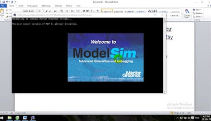
Task: Click the Save icon in Word's quick access toolbar
Action: [x=4, y=2]
